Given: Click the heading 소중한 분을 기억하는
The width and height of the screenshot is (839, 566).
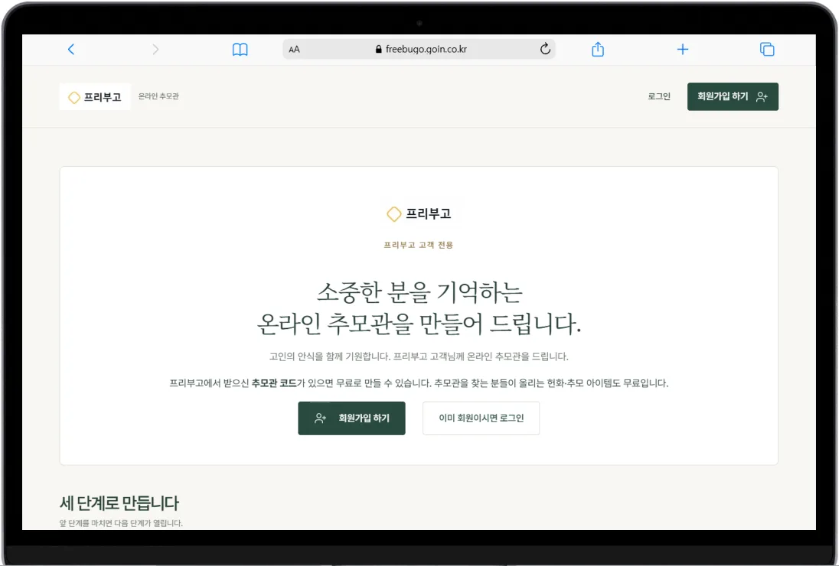Looking at the screenshot, I should click(419, 292).
